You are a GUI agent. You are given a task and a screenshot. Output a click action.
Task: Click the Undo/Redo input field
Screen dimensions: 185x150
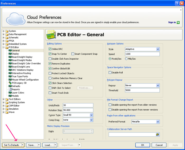(78, 105)
